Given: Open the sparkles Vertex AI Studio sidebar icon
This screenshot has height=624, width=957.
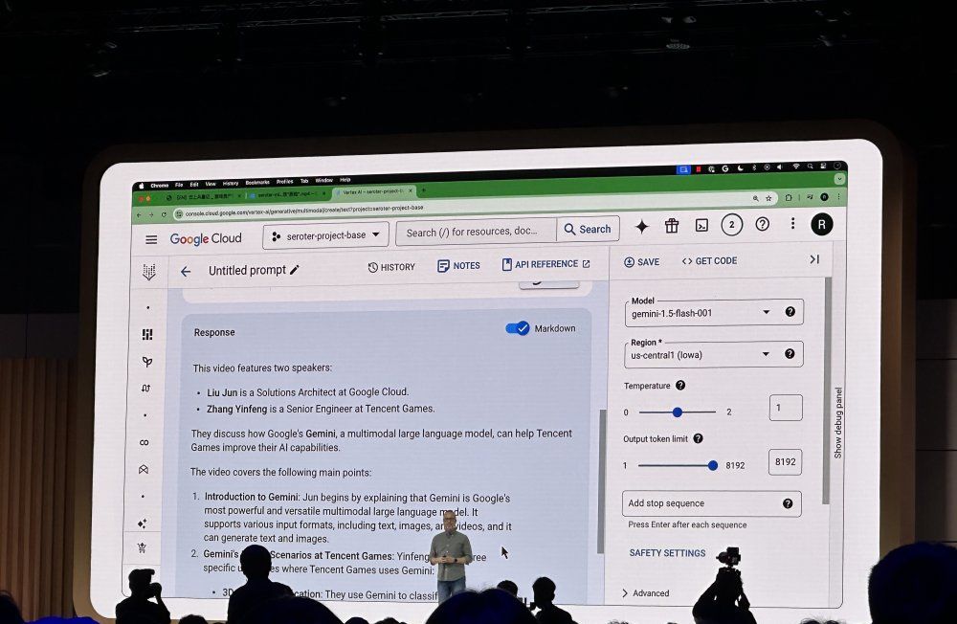Looking at the screenshot, I should tap(143, 524).
